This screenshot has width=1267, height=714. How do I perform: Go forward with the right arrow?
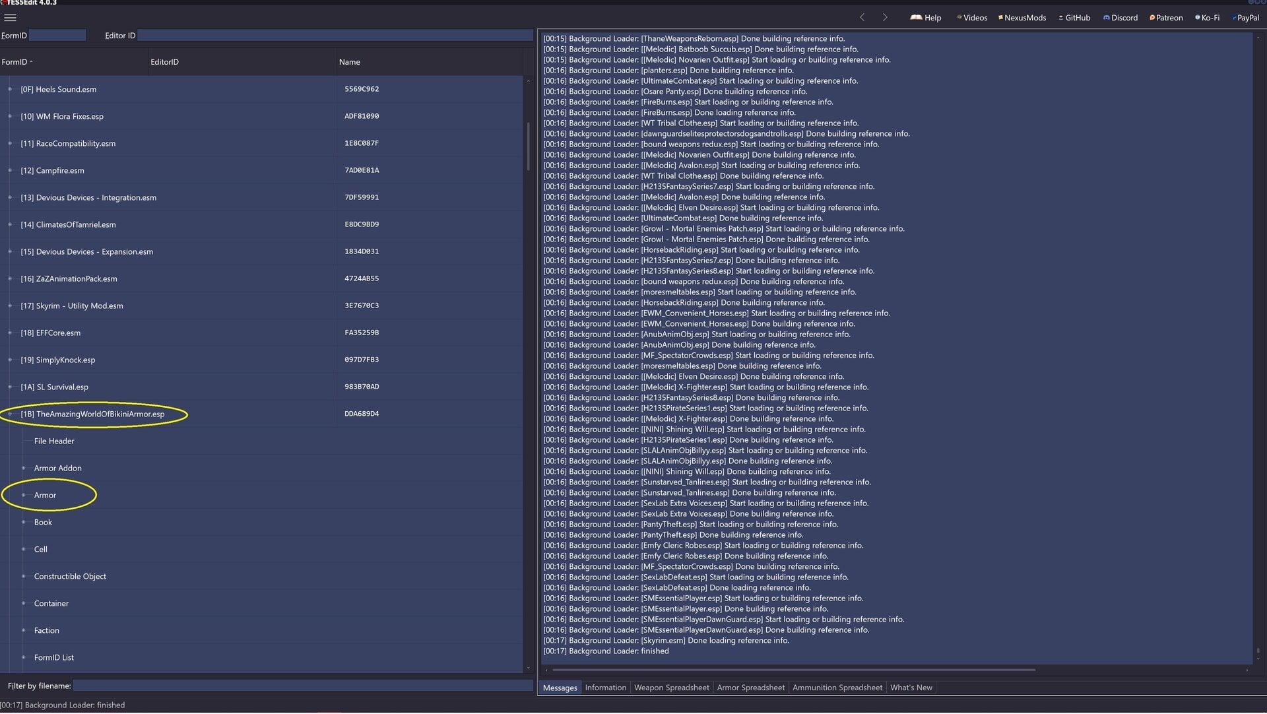point(885,18)
